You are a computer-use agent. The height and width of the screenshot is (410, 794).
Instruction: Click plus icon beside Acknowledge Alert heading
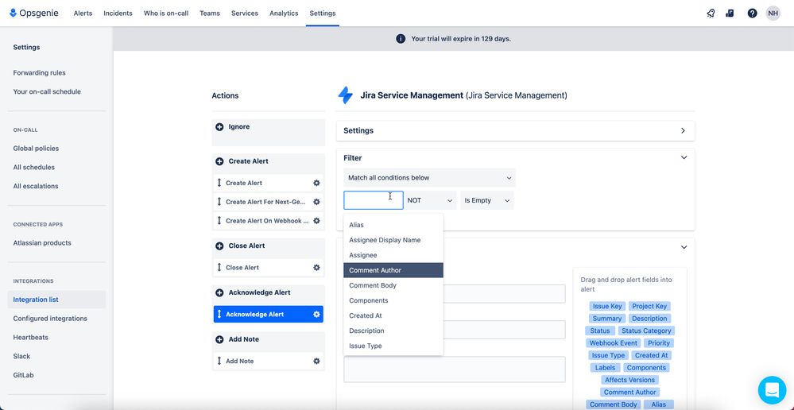point(219,292)
